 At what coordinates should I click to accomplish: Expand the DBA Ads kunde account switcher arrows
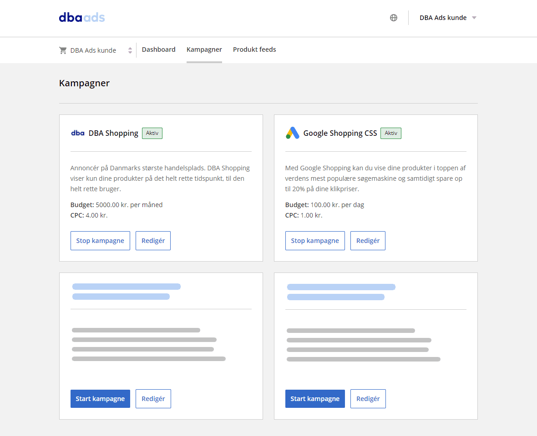point(130,50)
